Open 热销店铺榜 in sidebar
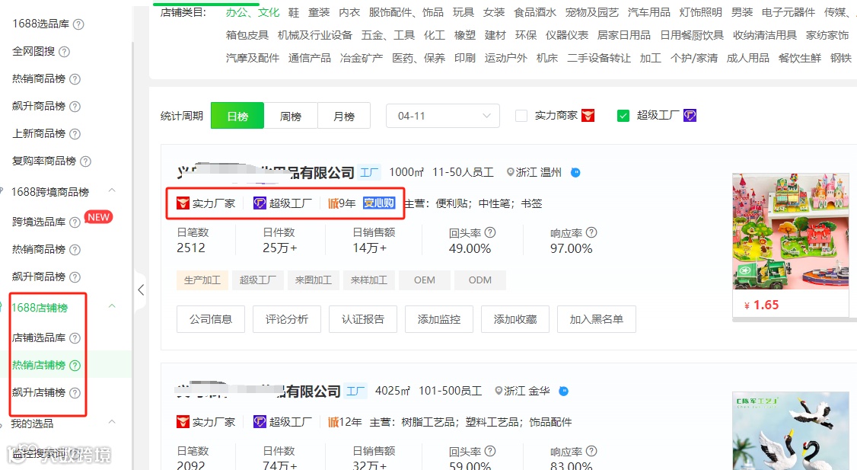Viewport: 857px width, 470px height. (39, 365)
